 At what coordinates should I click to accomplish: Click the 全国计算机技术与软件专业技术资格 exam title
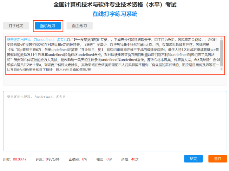(115, 5)
